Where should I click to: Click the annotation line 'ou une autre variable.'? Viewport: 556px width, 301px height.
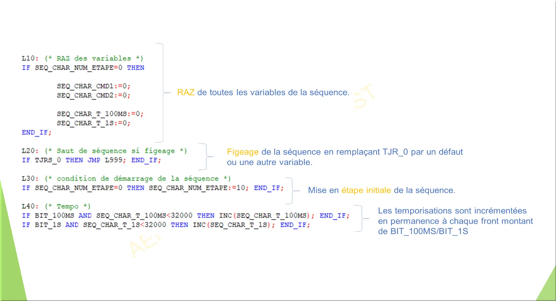pyautogui.click(x=269, y=162)
